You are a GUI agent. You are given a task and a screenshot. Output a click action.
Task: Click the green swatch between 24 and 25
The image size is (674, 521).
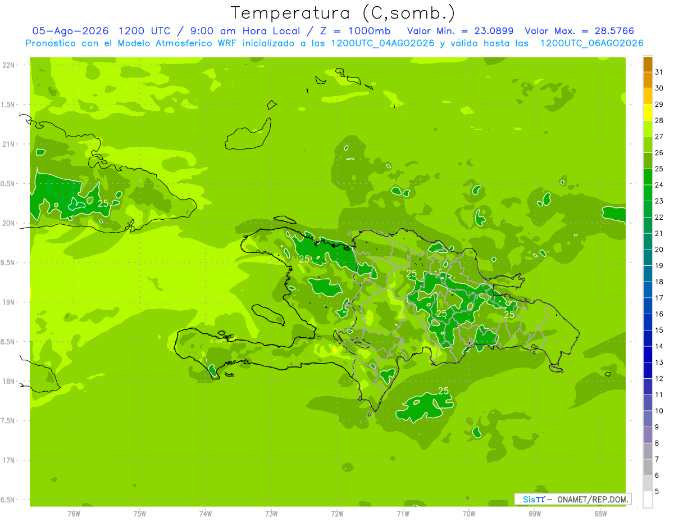(648, 176)
